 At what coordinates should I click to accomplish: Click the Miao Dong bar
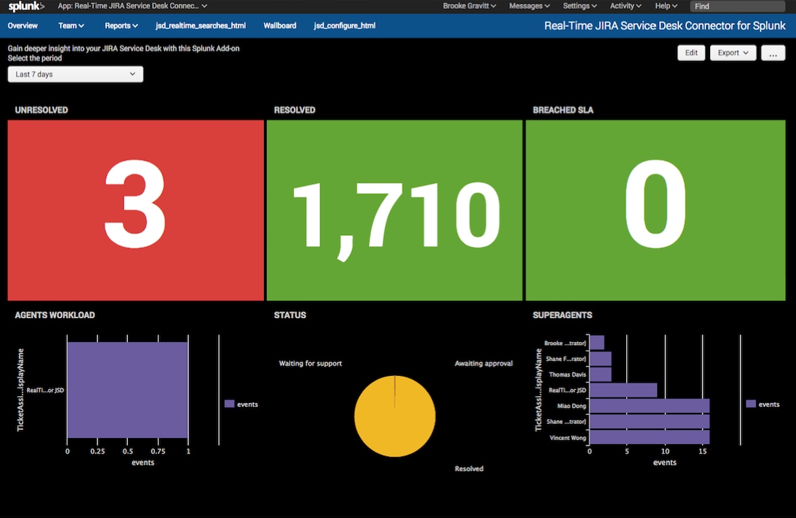(x=649, y=406)
